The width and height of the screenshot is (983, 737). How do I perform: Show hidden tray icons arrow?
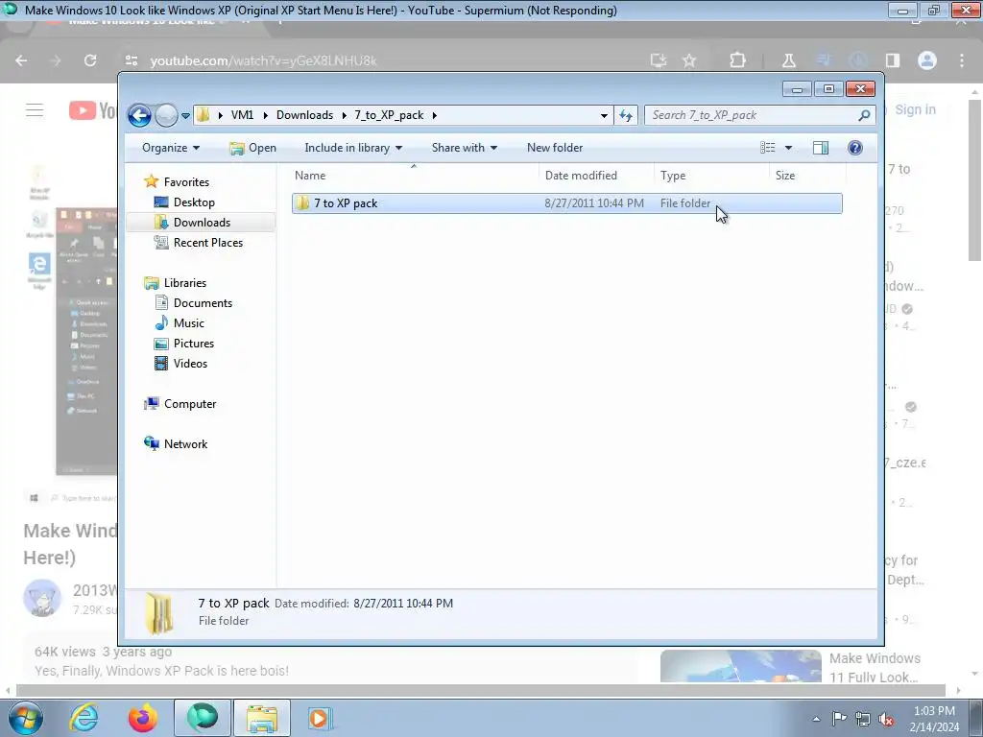point(816,719)
